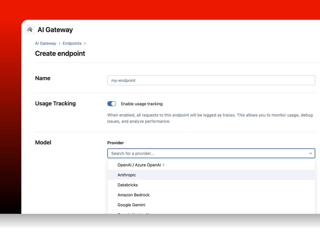320x248 pixels.
Task: Click the Create endpoint page heading
Action: coord(60,53)
